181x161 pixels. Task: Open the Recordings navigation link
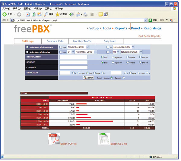(x=152, y=28)
